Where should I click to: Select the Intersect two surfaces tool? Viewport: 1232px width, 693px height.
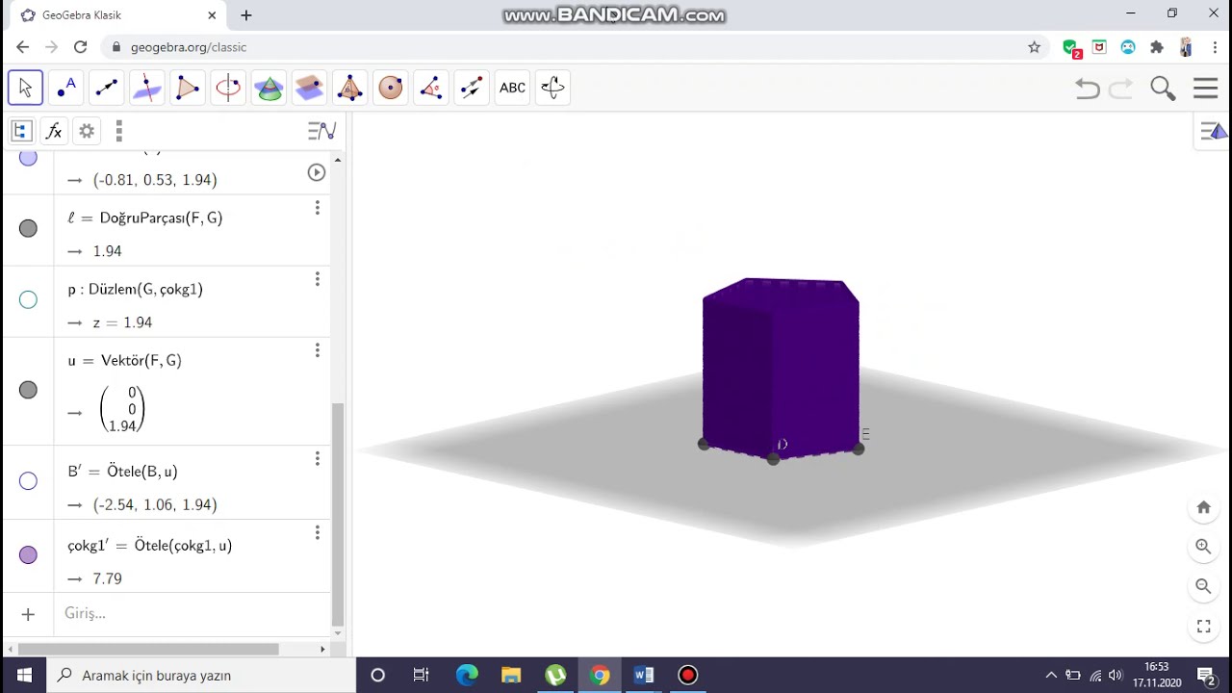coord(269,88)
